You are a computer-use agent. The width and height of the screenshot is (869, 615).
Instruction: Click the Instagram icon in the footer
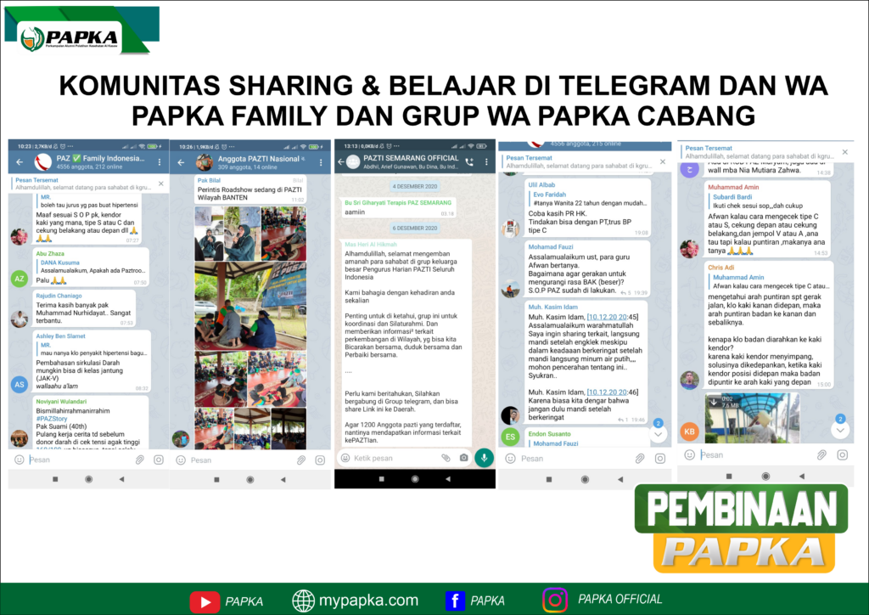(555, 600)
